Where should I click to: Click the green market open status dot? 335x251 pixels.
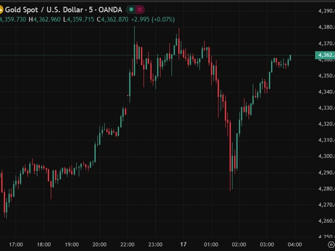coord(131,9)
